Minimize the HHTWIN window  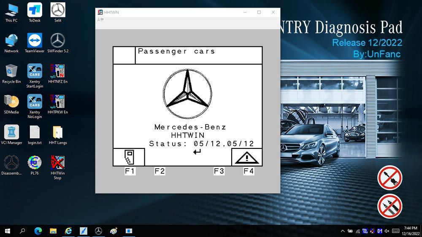245,12
